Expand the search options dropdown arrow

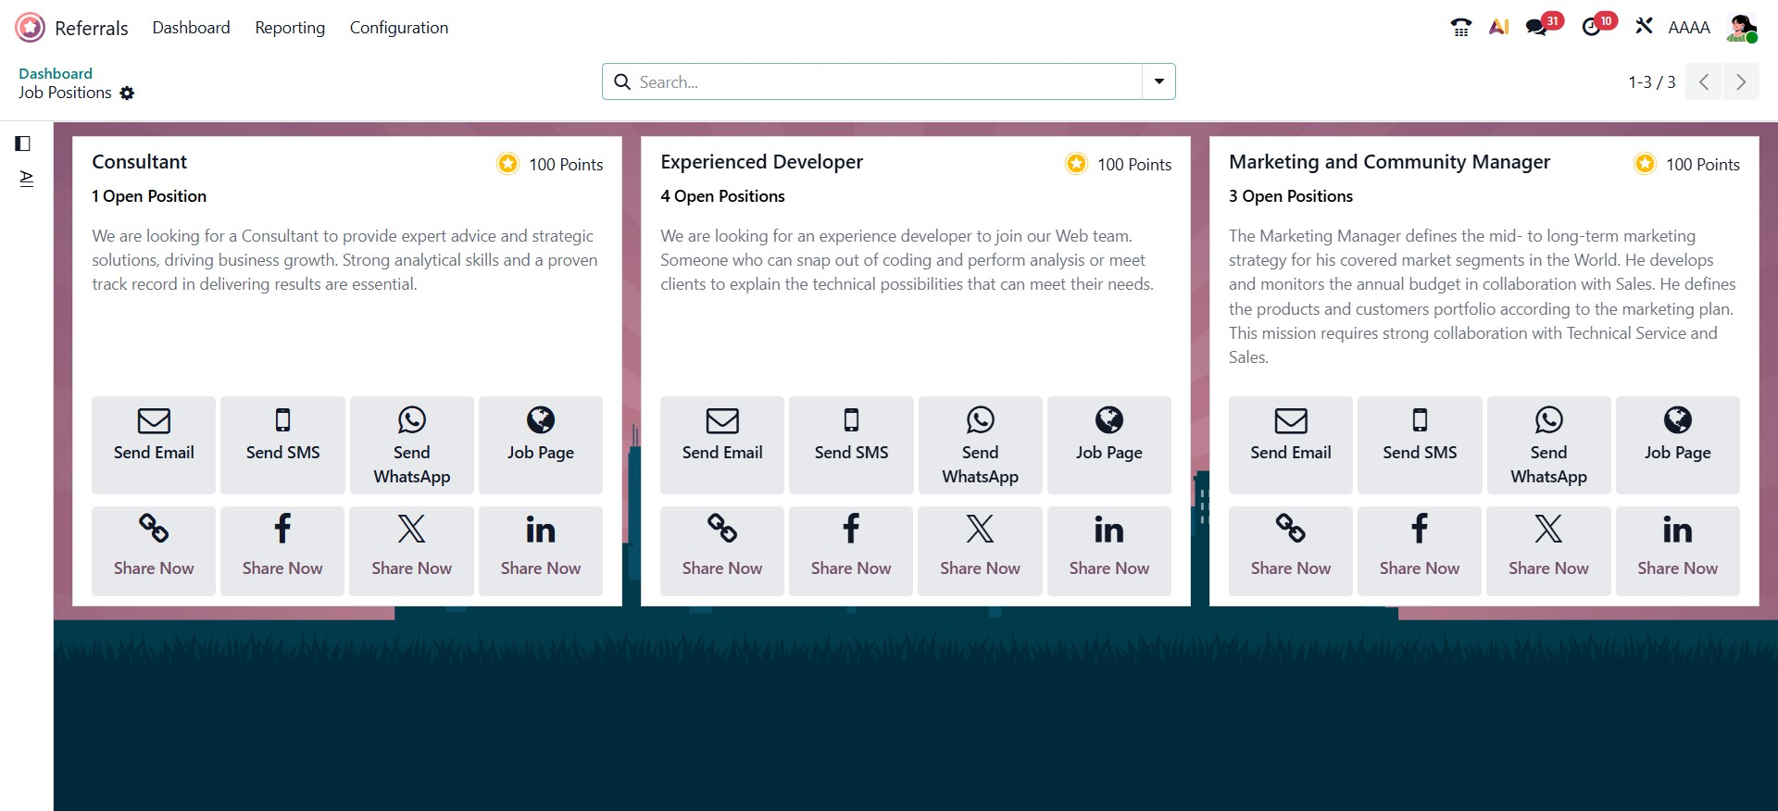(1158, 81)
